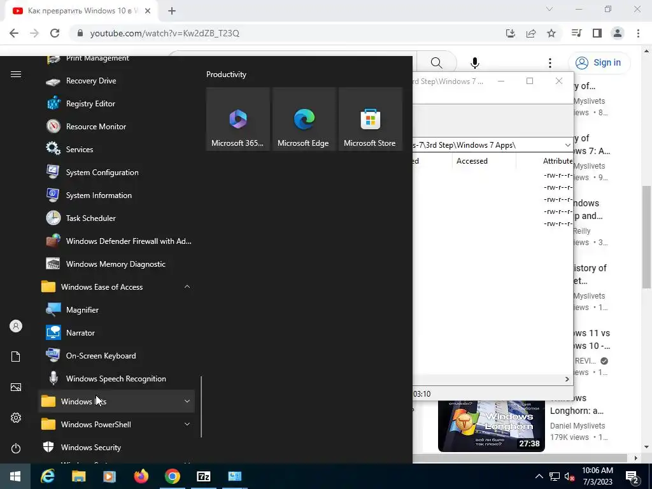Screen dimensions: 652x489
Task: Search YouTube with voice microphone
Action: click(475, 63)
